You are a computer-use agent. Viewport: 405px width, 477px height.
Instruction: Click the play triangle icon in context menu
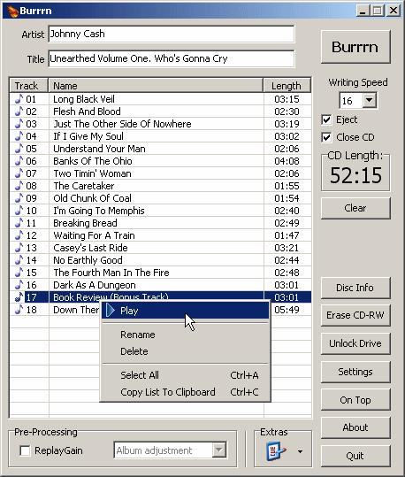[x=111, y=311]
